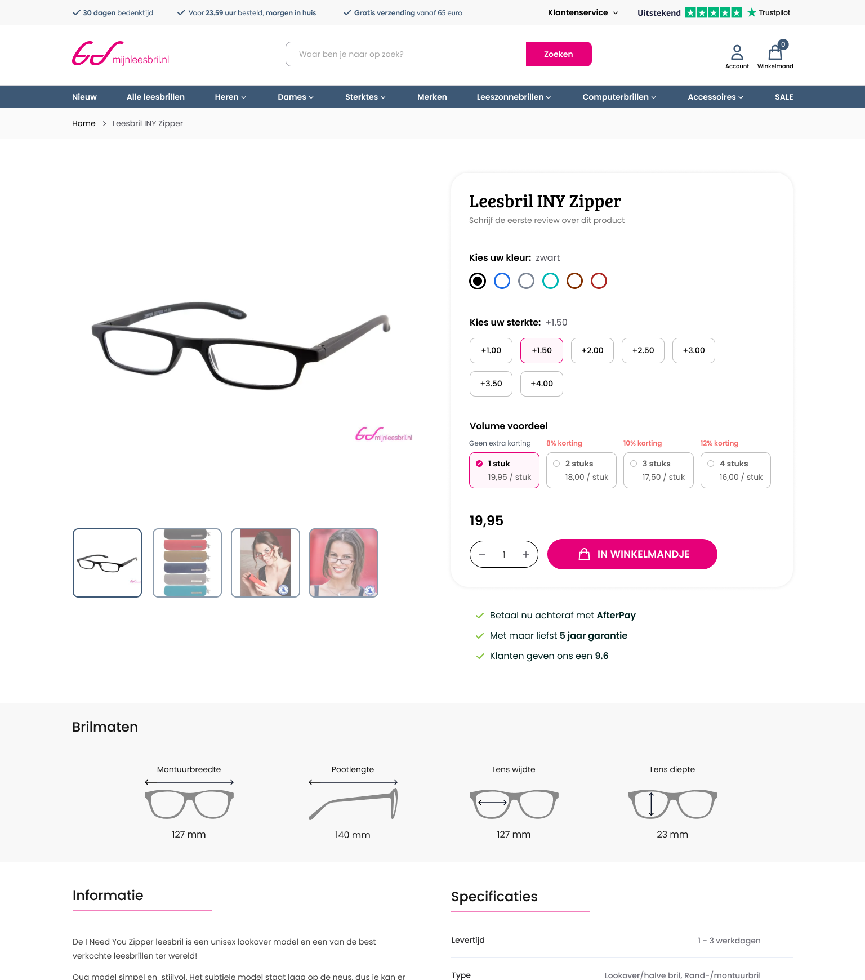Click the search input field
This screenshot has height=980, width=865.
pyautogui.click(x=405, y=54)
